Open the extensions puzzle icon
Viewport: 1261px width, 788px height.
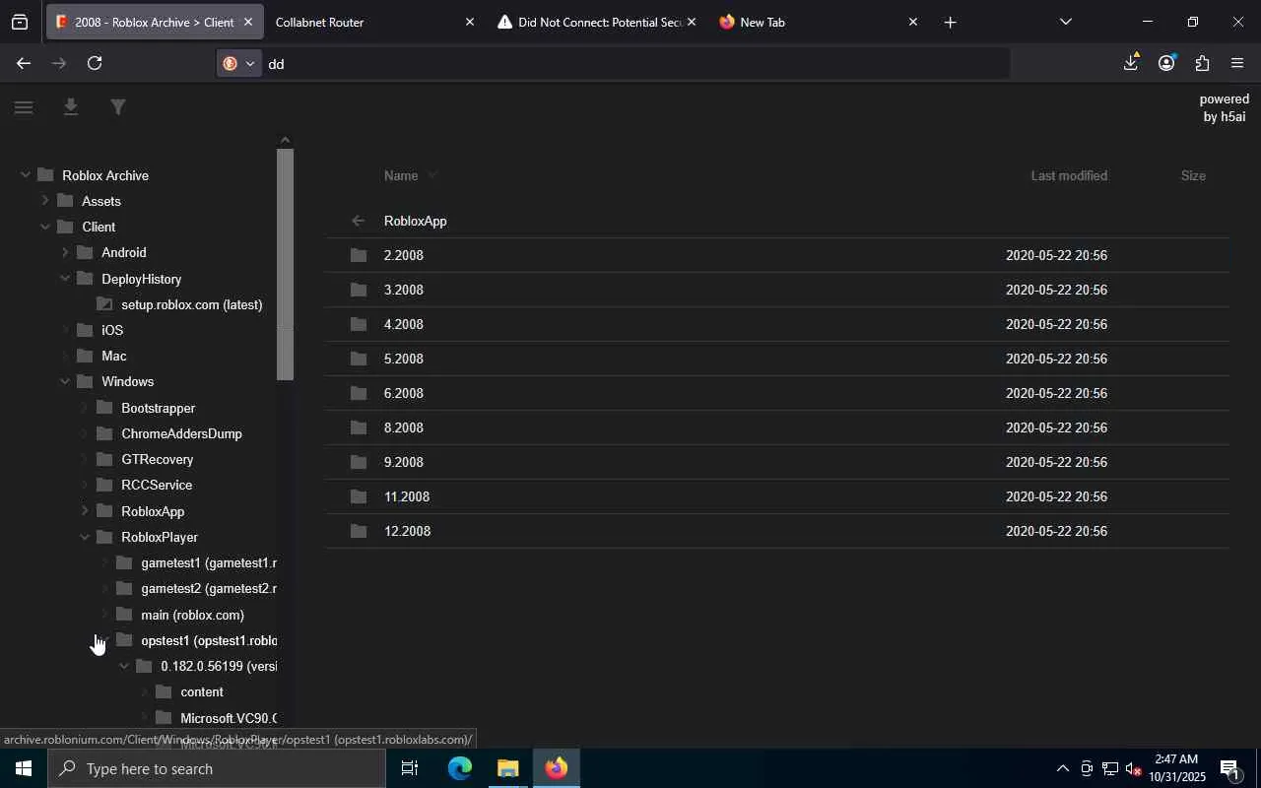click(x=1202, y=63)
